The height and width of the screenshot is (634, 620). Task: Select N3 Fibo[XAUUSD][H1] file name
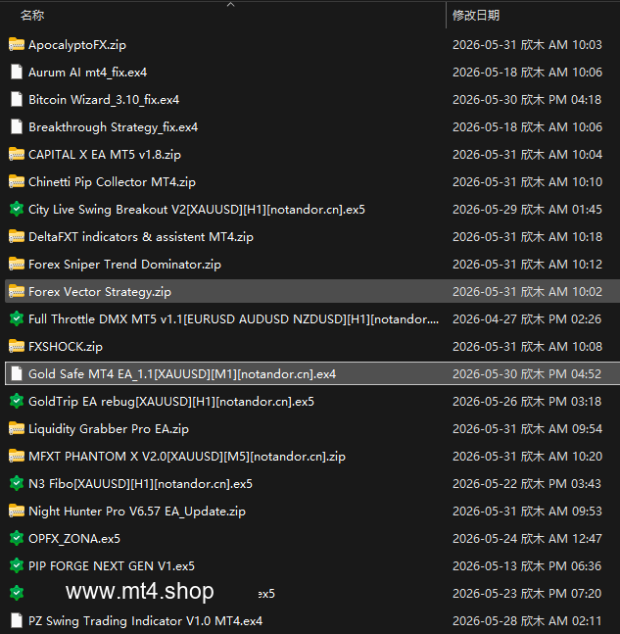pos(141,484)
